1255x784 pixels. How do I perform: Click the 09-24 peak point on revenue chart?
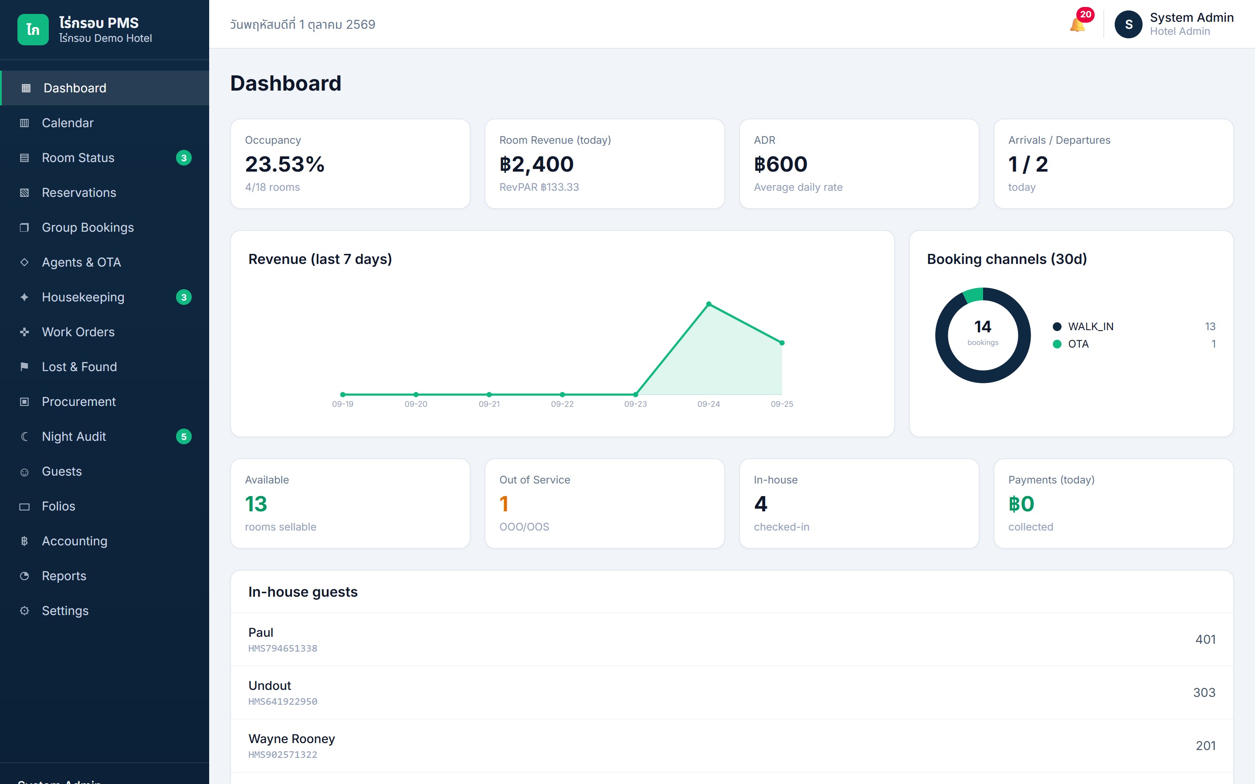pos(709,304)
